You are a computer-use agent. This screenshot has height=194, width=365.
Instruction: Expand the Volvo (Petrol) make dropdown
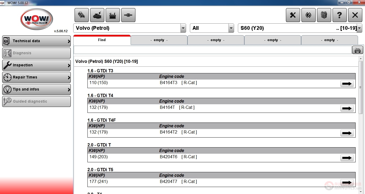click(183, 28)
